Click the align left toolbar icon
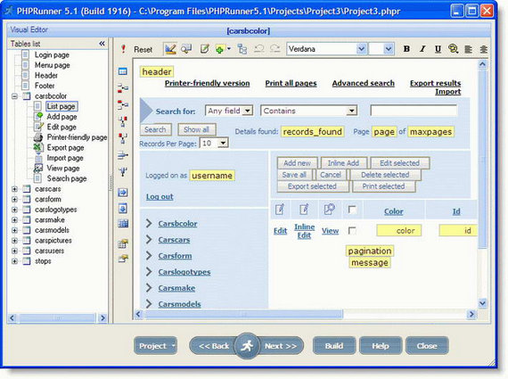 (468, 49)
